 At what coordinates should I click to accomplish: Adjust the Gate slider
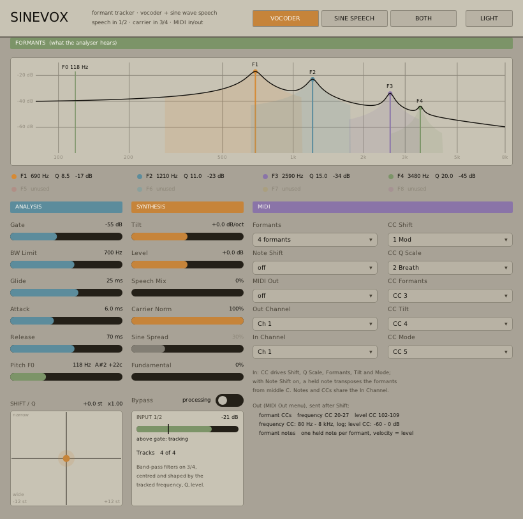[x=66, y=237]
